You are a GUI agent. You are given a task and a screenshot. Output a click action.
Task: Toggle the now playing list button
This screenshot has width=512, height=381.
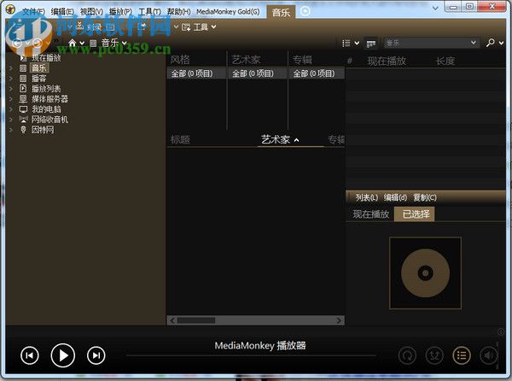point(462,355)
